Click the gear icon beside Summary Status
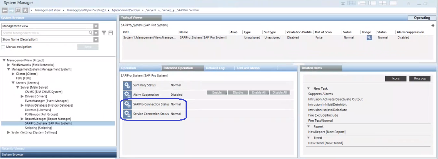This screenshot has width=438, height=159. (x=127, y=85)
